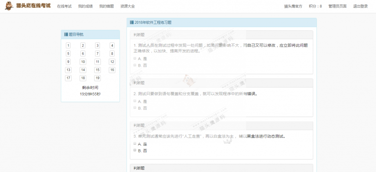Image resolution: width=376 pixels, height=172 pixels.
Task: Open the 管理员页面 link
Action: pyautogui.click(x=337, y=6)
